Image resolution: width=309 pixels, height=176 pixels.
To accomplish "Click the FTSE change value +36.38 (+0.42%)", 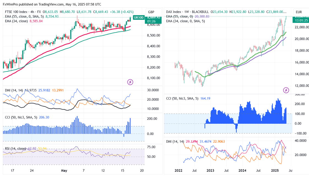I will tap(121, 12).
